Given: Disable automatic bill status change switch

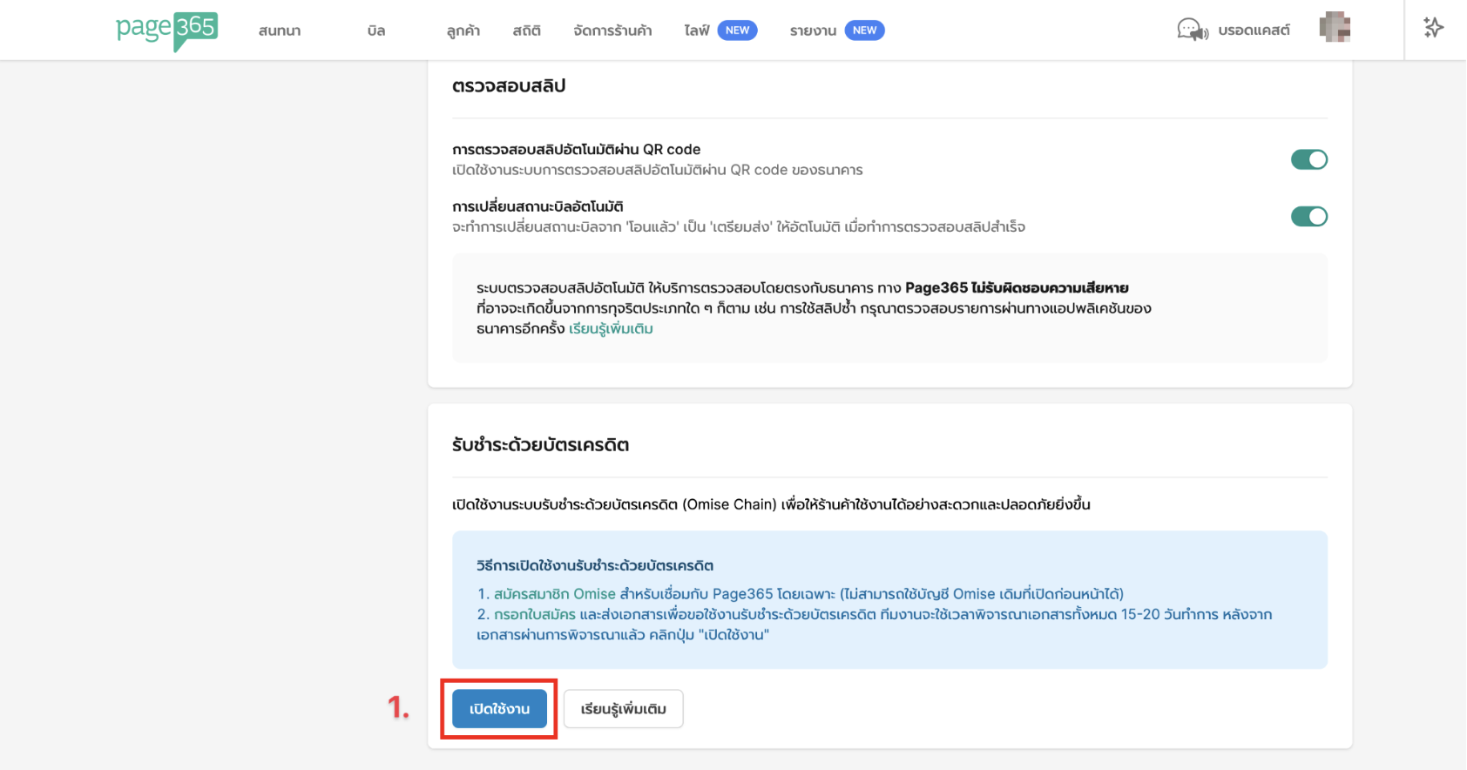Looking at the screenshot, I should tap(1308, 216).
